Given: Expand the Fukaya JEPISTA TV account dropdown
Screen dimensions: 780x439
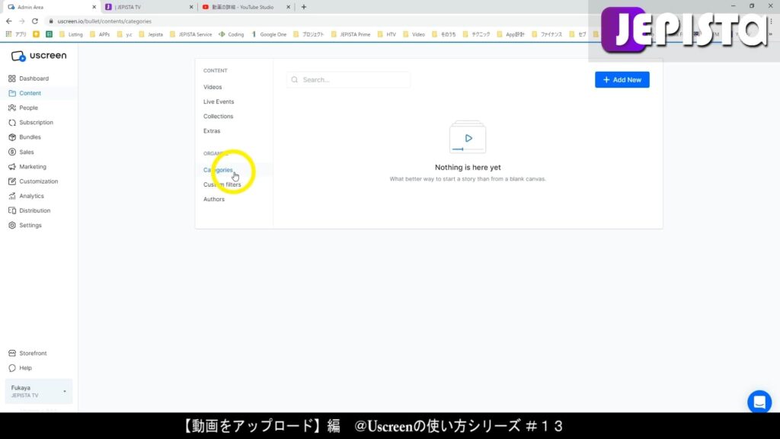Looking at the screenshot, I should [x=38, y=391].
